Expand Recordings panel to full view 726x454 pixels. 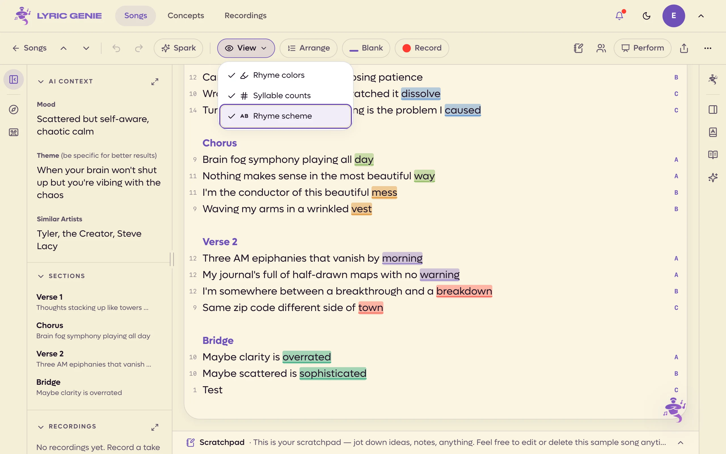(x=155, y=427)
